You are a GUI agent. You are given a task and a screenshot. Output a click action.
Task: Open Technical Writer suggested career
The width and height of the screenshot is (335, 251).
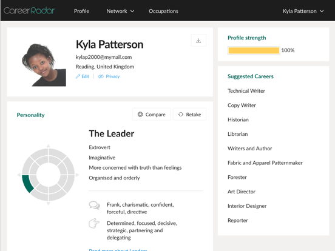coord(246,91)
